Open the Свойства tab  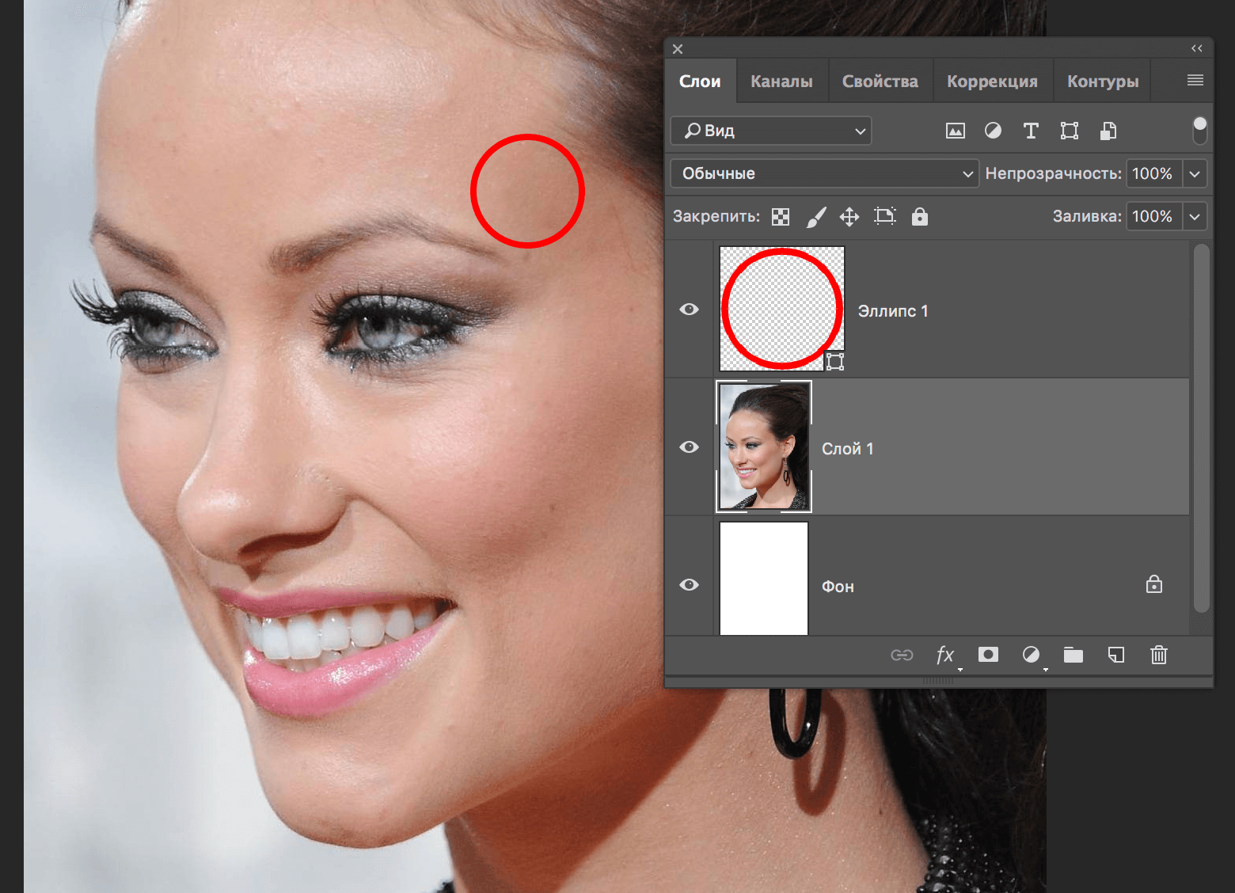click(880, 82)
